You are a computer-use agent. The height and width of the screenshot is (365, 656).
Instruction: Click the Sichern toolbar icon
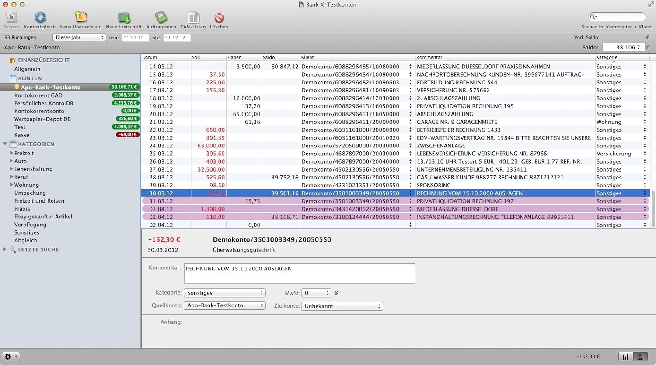[x=11, y=18]
